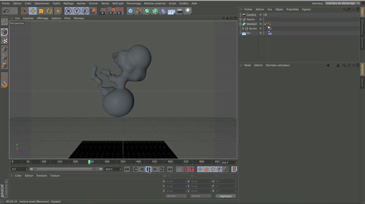This screenshot has width=365, height=204.
Task: Disable the Metaball green checkmark
Action: tap(266, 24)
